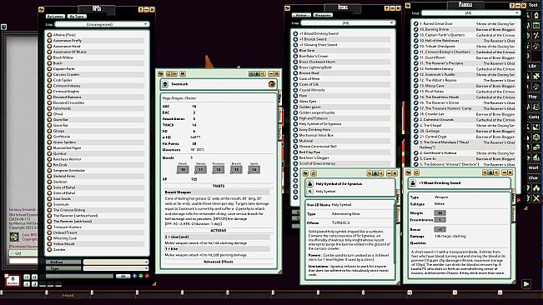543x305 pixels.
Task: Click modifier box showing 0 at bottom left
Action: coord(13,280)
